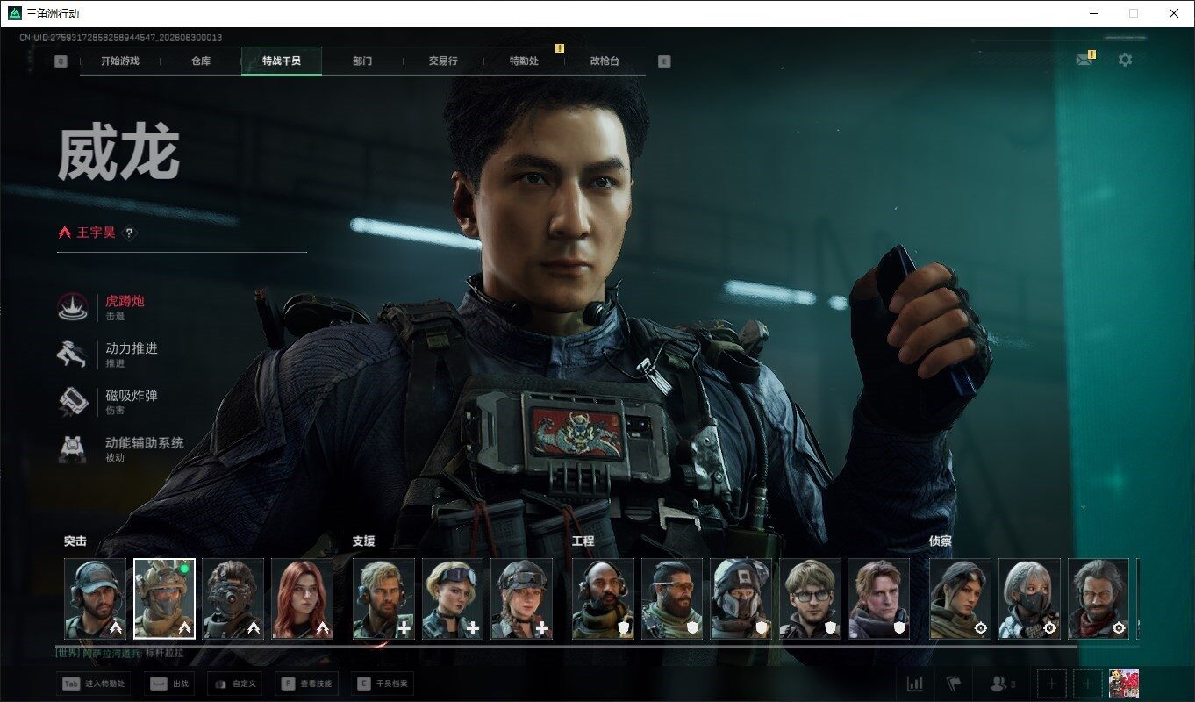This screenshot has width=1195, height=702.
Task: Click the first empty plus teammate slot
Action: coord(1052,684)
